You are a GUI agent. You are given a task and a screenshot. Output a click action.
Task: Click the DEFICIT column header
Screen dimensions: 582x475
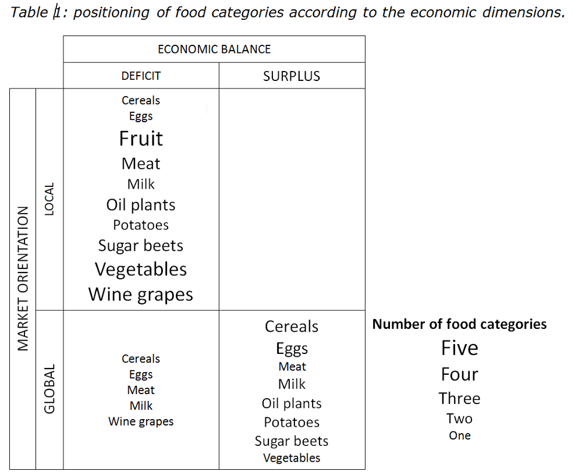point(141,76)
